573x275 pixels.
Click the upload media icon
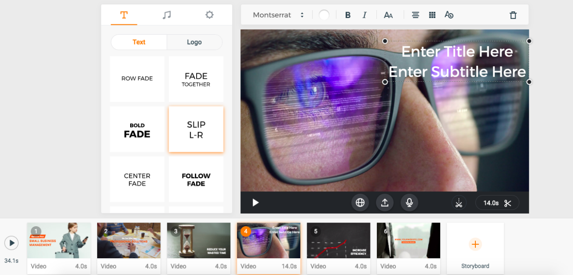tap(385, 203)
